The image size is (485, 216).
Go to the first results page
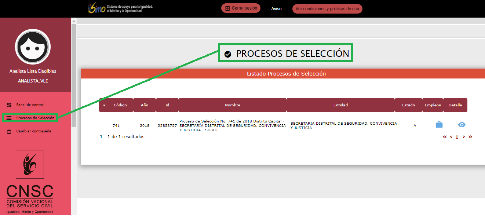pyautogui.click(x=445, y=137)
